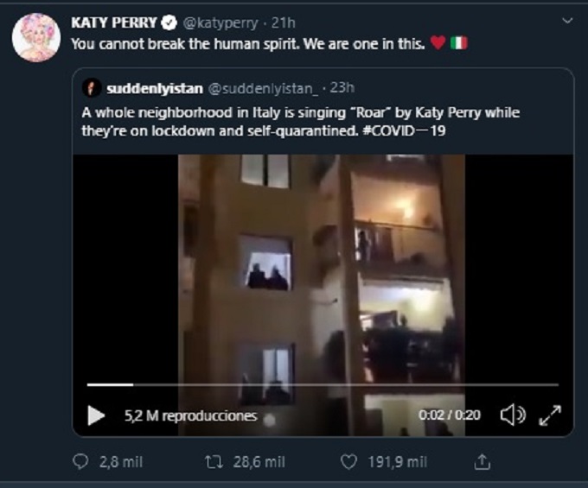Like the tweet with heart icon
This screenshot has height=488, width=588.
pos(348,462)
